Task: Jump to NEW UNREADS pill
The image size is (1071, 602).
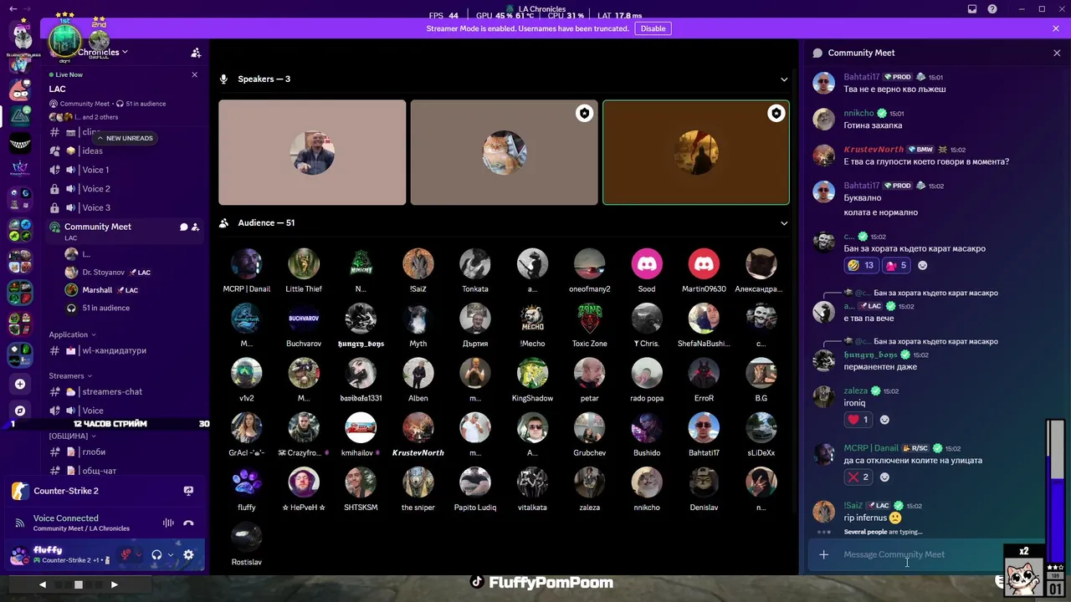Action: [x=126, y=138]
